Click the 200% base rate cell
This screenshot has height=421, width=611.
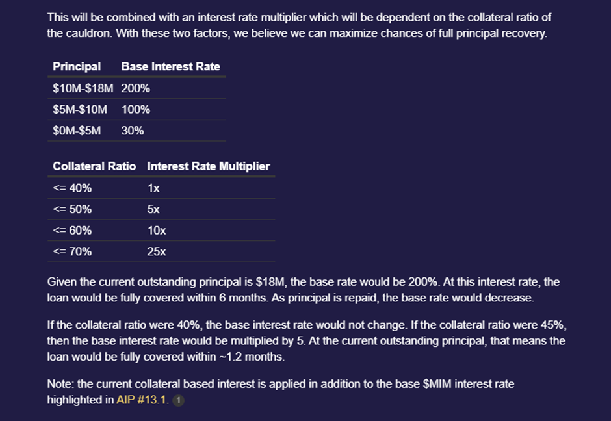[x=136, y=88]
